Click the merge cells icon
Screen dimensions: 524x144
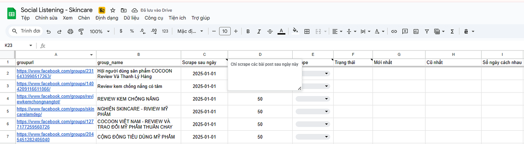tap(318, 31)
